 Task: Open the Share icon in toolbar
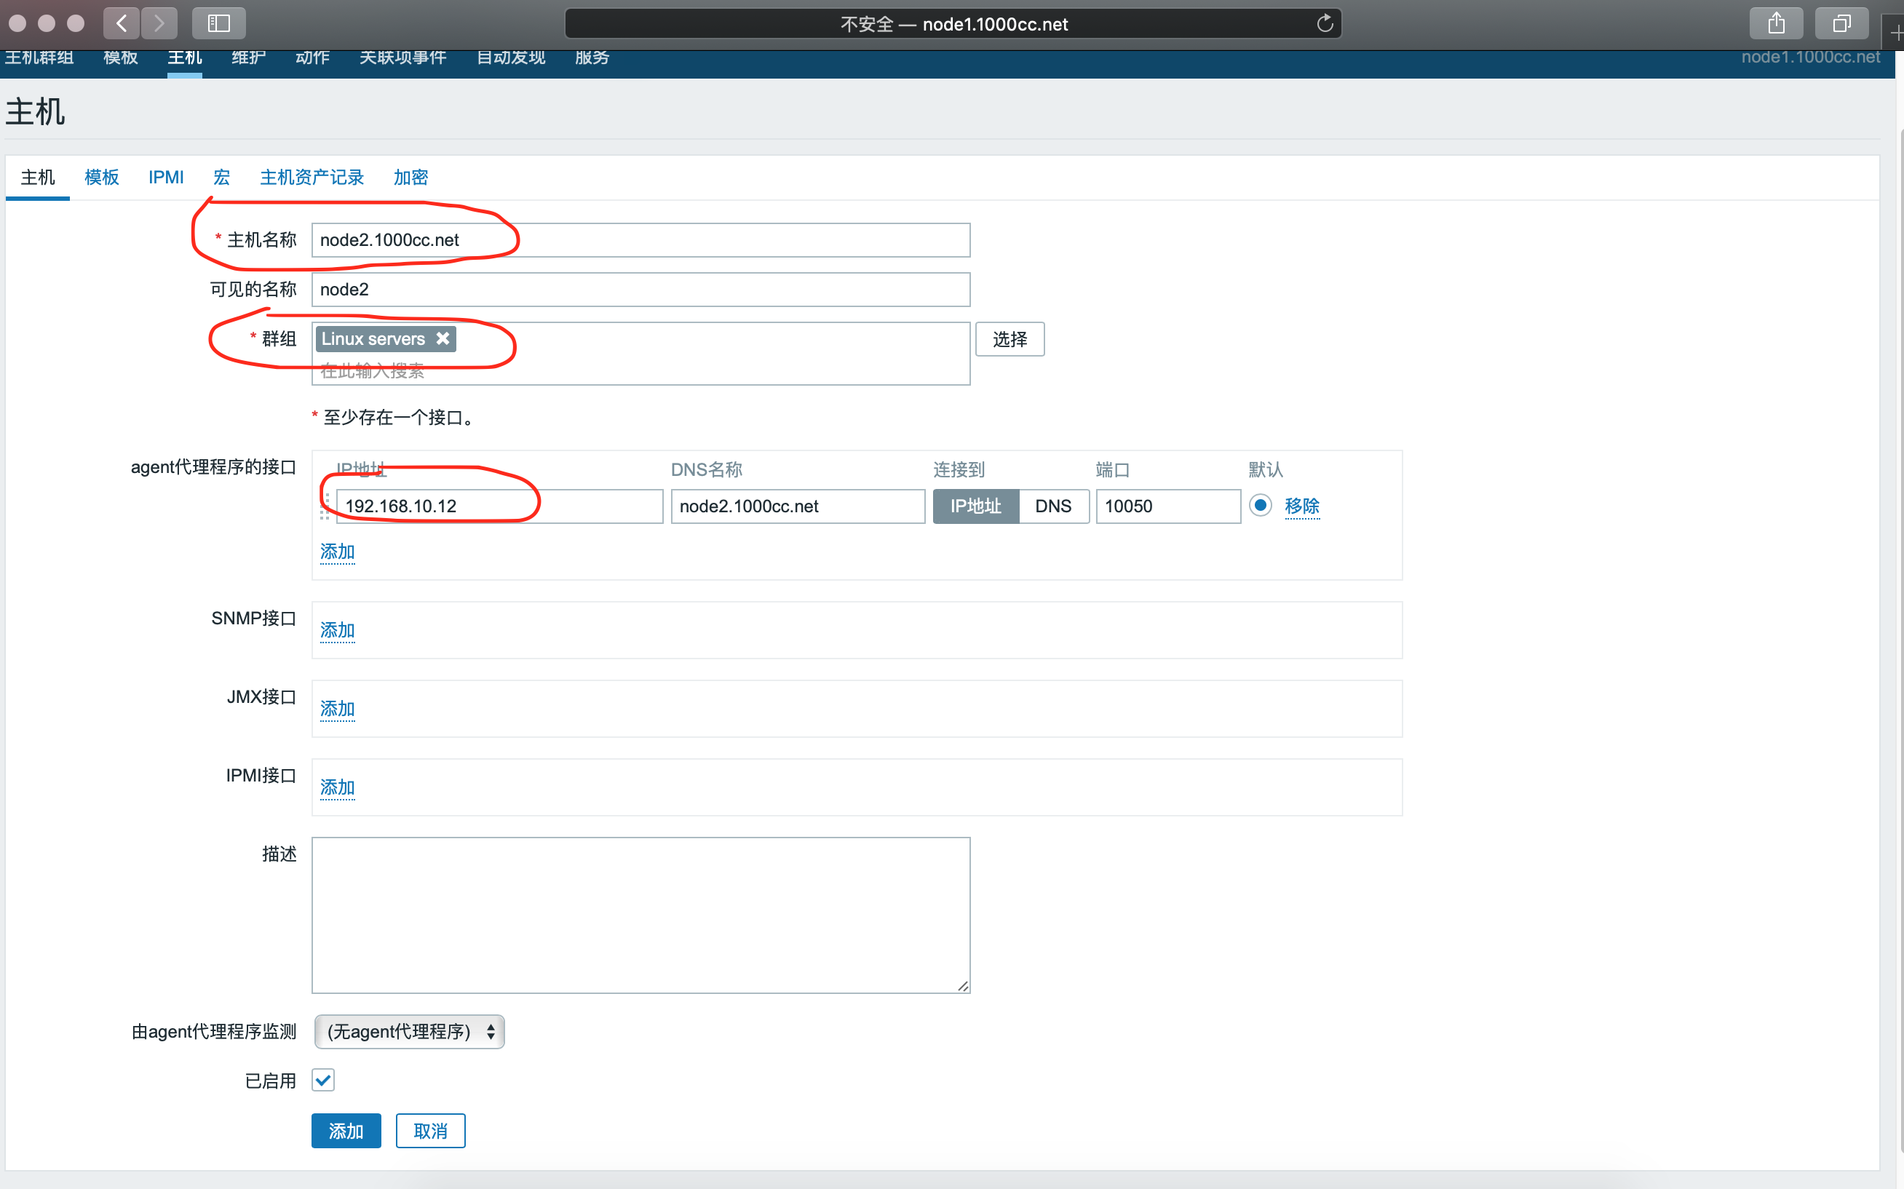1776,23
